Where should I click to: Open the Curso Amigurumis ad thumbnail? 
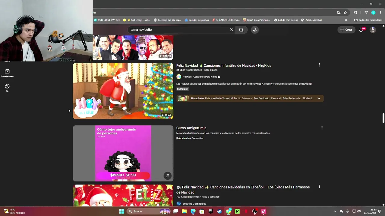[x=123, y=153]
